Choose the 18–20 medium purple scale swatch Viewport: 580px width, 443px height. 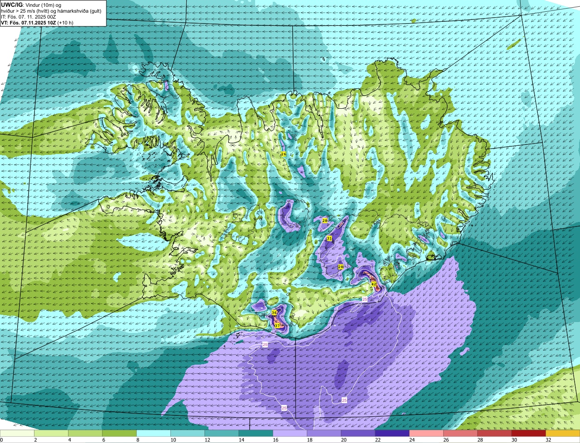click(x=324, y=433)
